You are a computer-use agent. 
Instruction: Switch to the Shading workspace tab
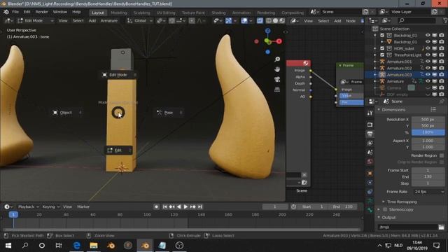pyautogui.click(x=218, y=13)
